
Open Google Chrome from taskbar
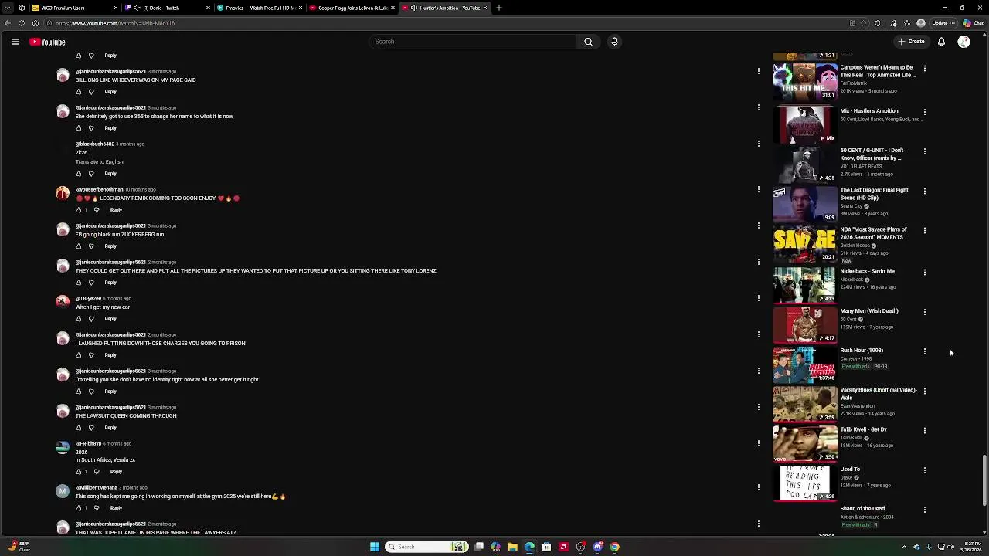tap(614, 547)
